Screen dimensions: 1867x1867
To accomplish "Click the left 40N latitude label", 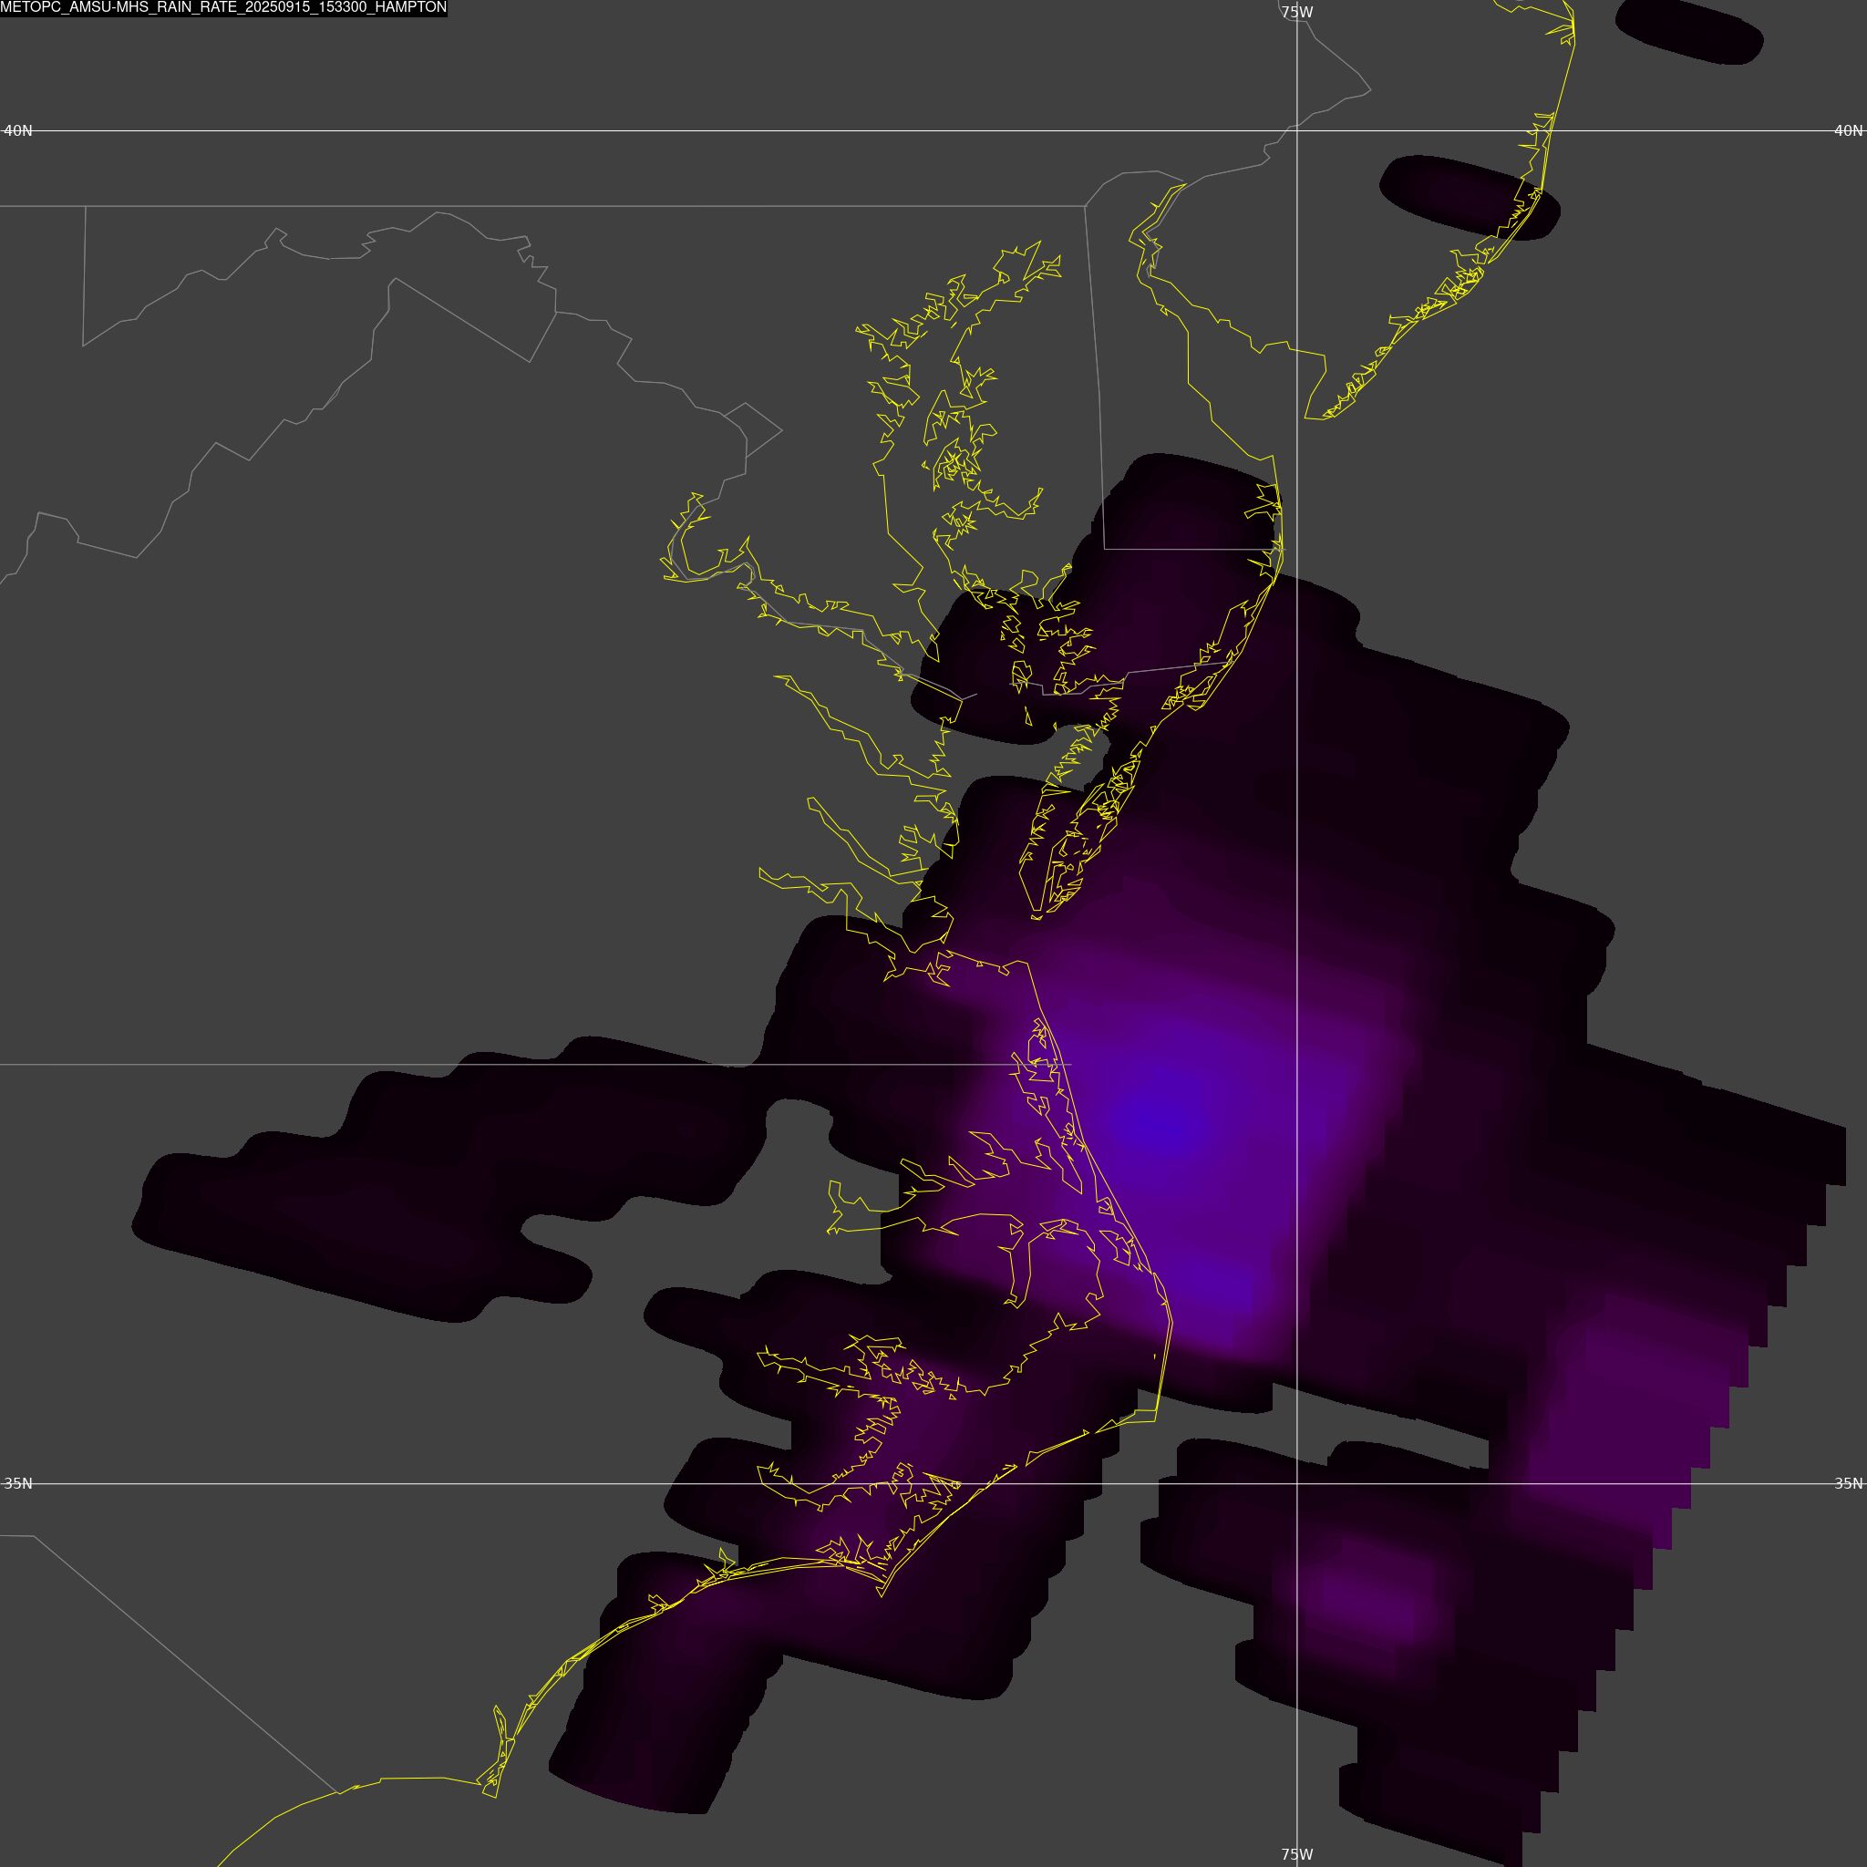I will [18, 130].
